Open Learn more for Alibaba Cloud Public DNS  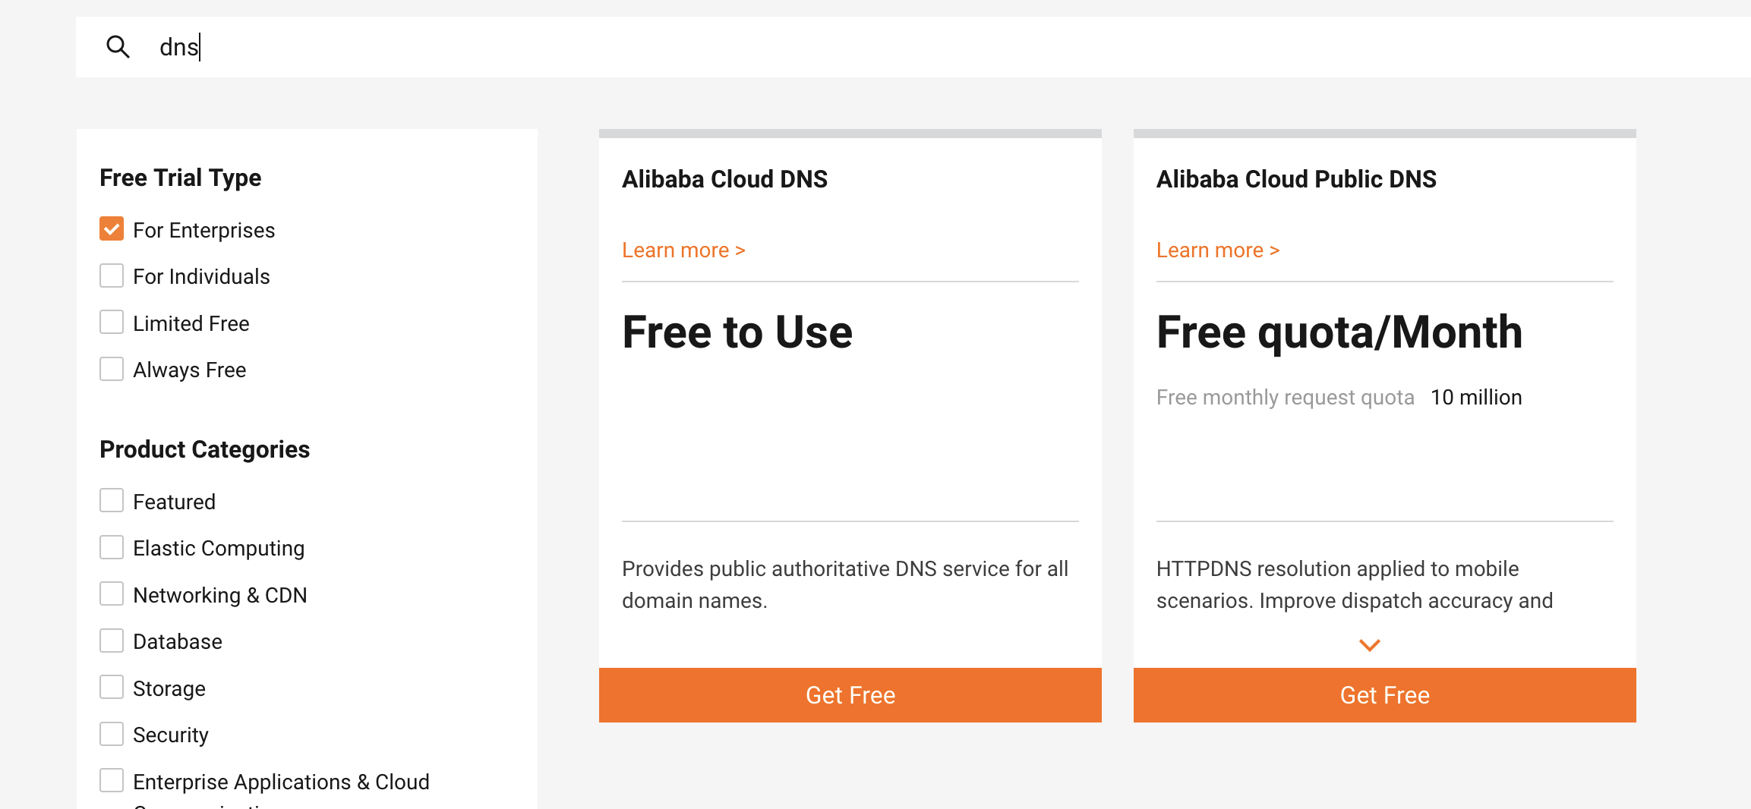(x=1218, y=250)
